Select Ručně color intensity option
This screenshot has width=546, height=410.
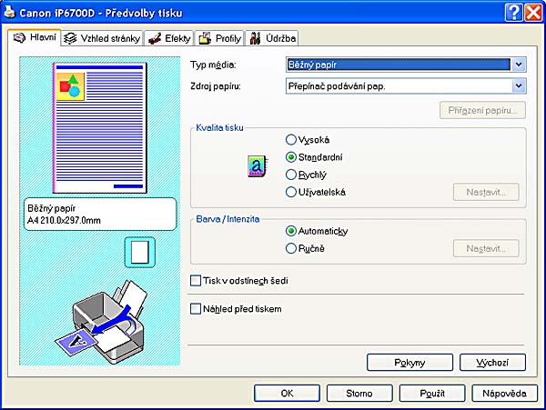click(291, 248)
